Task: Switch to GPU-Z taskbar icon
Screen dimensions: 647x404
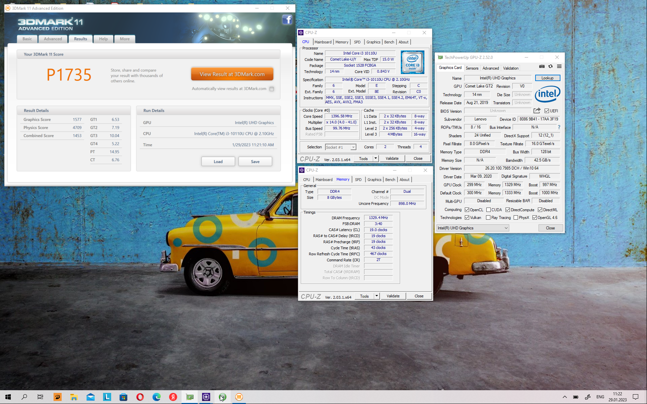Action: 190,397
